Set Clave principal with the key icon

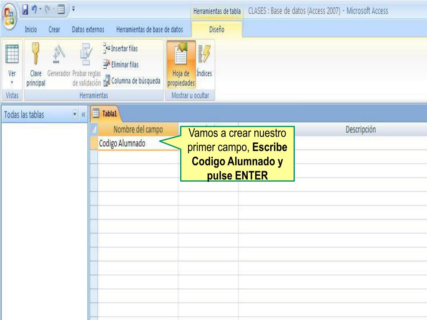point(36,65)
